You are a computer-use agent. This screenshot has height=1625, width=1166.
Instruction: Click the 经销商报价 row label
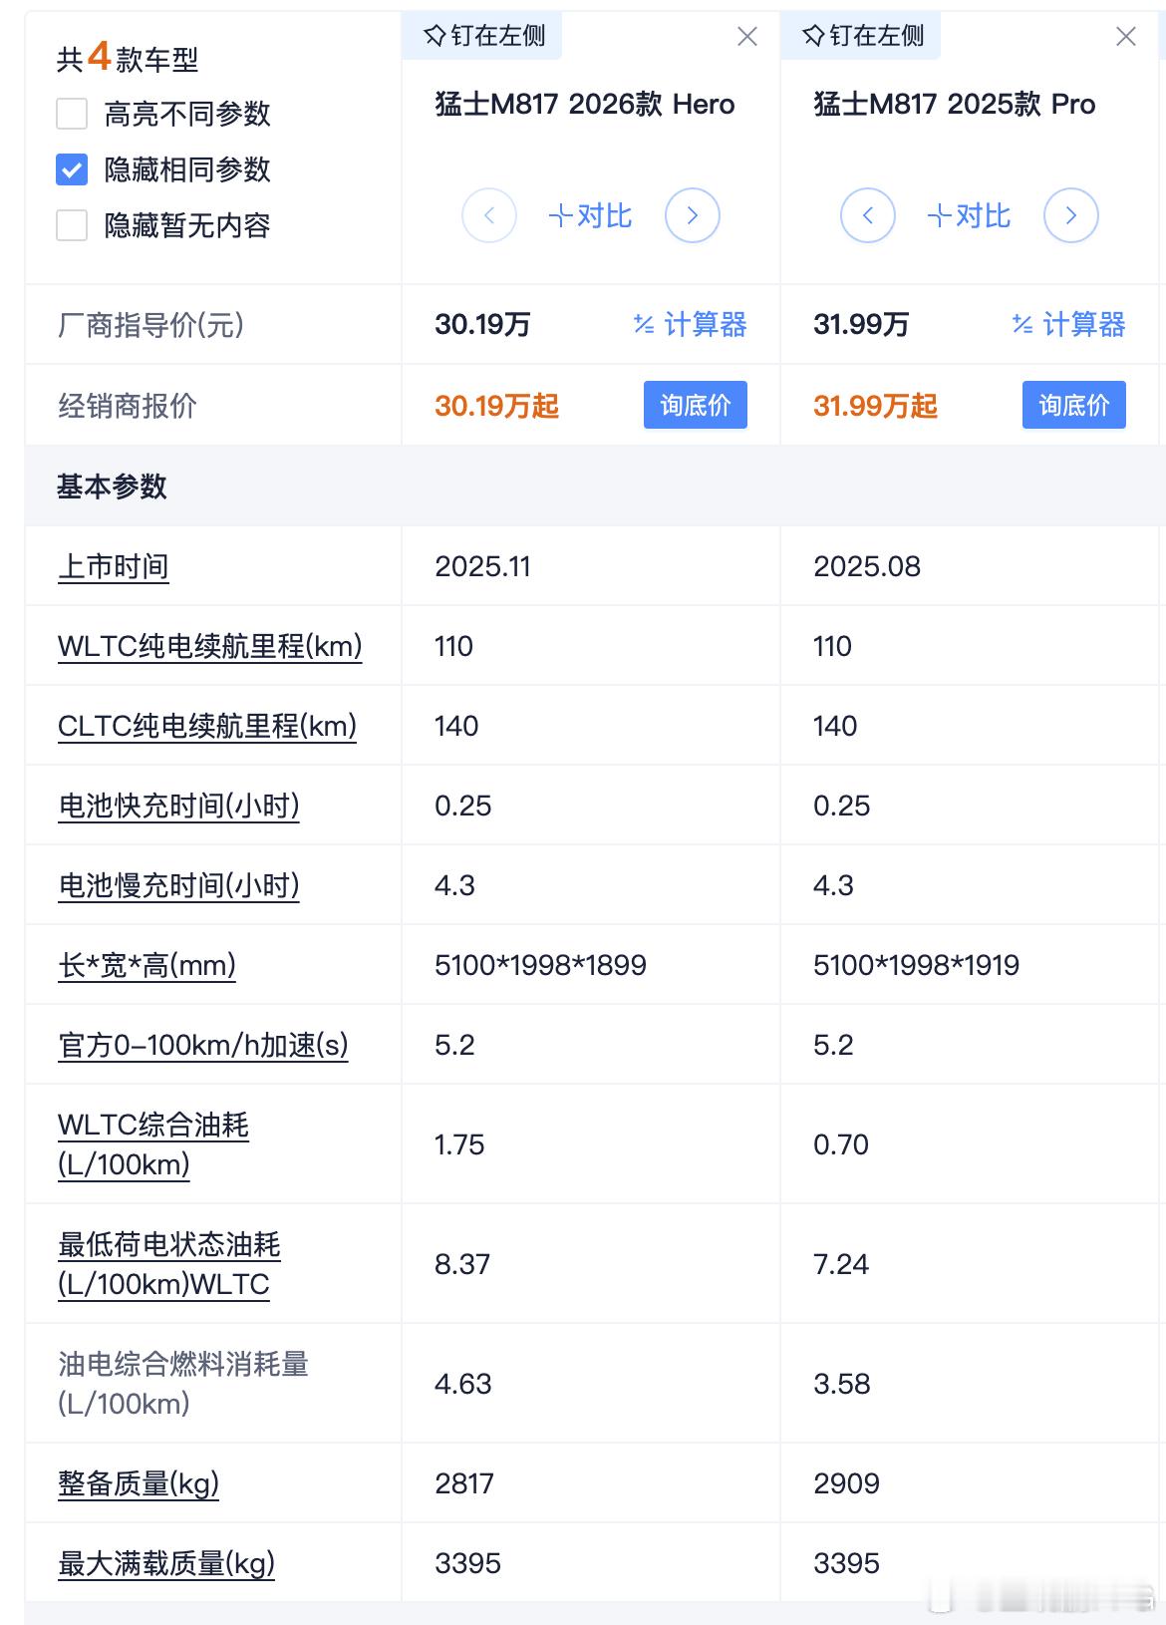128,406
